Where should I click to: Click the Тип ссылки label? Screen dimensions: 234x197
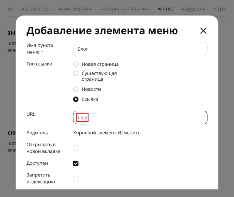tap(40, 64)
